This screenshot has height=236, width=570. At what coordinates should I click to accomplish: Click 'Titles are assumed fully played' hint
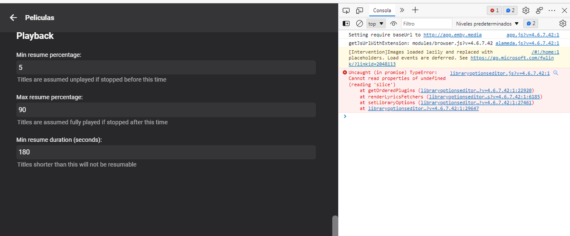pos(92,122)
